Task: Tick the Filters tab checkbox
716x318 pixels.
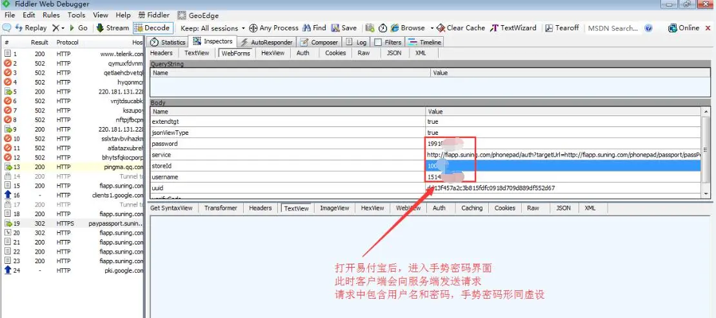Action: pos(378,42)
